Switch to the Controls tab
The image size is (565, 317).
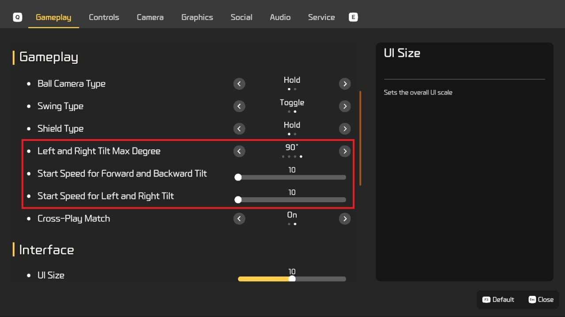point(104,17)
